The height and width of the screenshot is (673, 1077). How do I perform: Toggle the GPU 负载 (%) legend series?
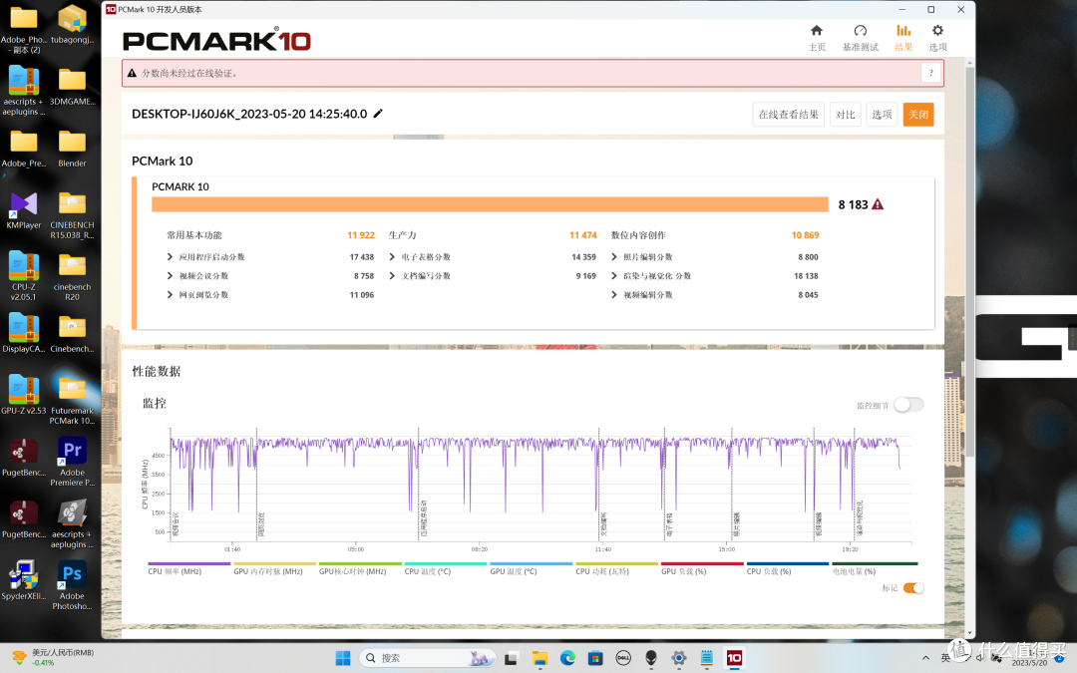(702, 569)
